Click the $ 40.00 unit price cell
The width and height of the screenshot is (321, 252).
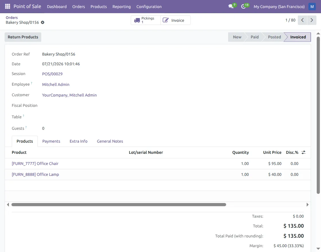pos(275,174)
